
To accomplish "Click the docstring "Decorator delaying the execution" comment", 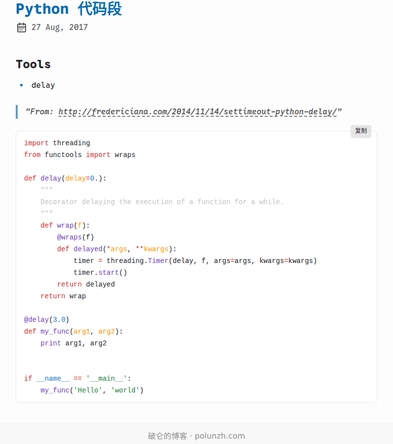I will coord(162,202).
